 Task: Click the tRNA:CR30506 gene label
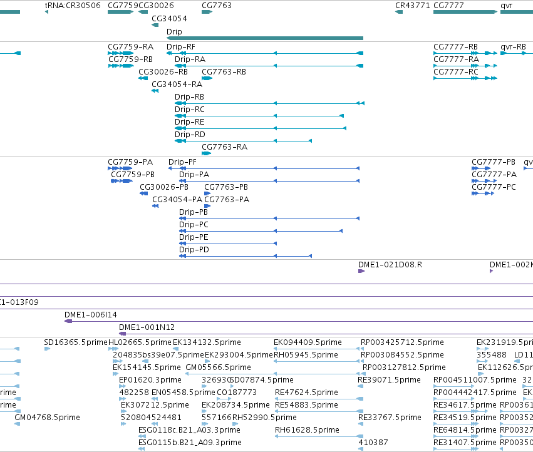point(73,6)
